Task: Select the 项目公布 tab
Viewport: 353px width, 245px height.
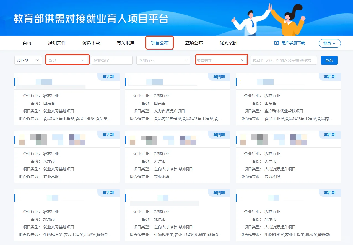Action: (x=159, y=43)
